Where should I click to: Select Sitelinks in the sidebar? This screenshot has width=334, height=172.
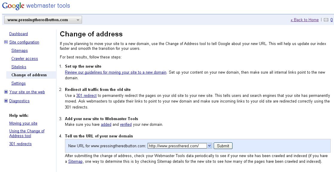pos(19,67)
